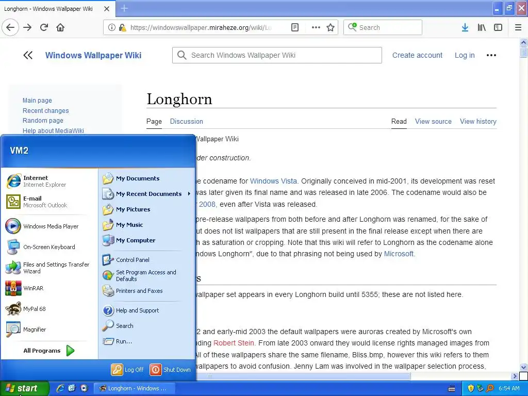Close the Longhorn browser tab
This screenshot has height=396, width=528.
tap(106, 9)
